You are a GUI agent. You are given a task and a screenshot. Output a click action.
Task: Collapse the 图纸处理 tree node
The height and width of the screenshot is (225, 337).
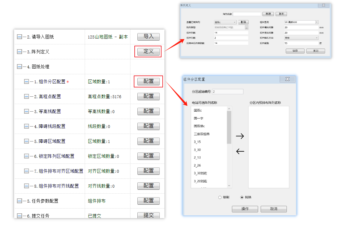[x=19, y=67]
